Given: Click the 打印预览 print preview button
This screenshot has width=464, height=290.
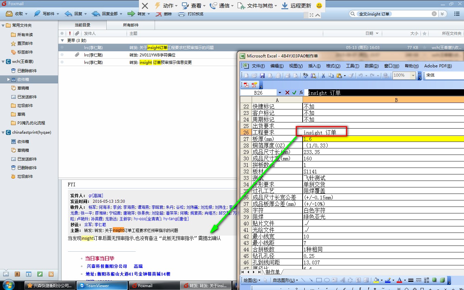Looking at the screenshot, I should pos(191,14).
